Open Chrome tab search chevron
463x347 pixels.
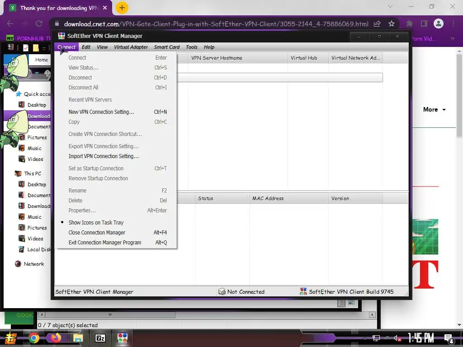390,6
